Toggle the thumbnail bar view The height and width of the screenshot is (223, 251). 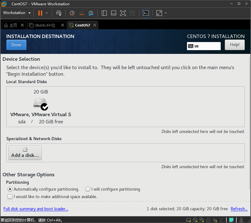[114, 13]
